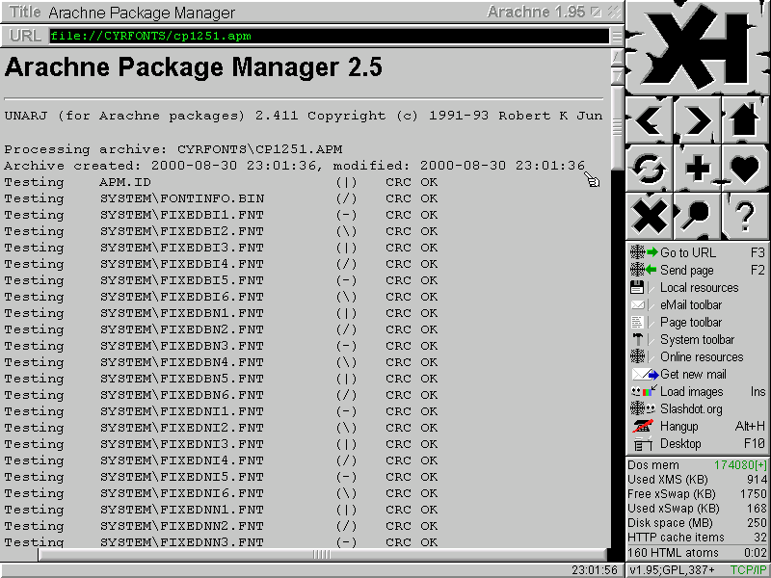Click the Online resources spider icon
Viewport: 771px width, 578px height.
pyautogui.click(x=637, y=356)
